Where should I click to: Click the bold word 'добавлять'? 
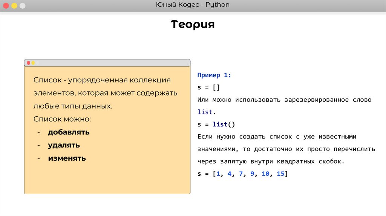[69, 132]
